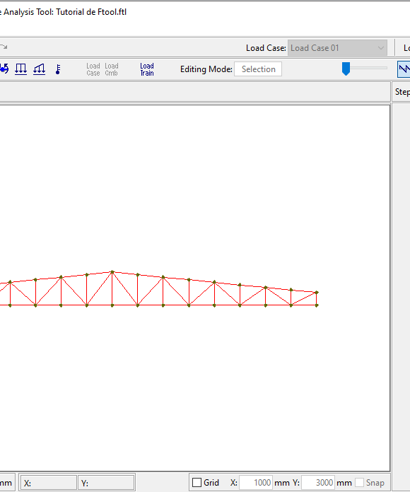Viewport: 410px width, 492px height.
Task: Toggle the result diagram display icon
Action: click(404, 69)
